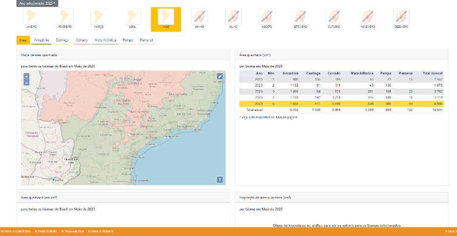Click the 'Ir para o conteúdo' link

[x=15, y=231]
